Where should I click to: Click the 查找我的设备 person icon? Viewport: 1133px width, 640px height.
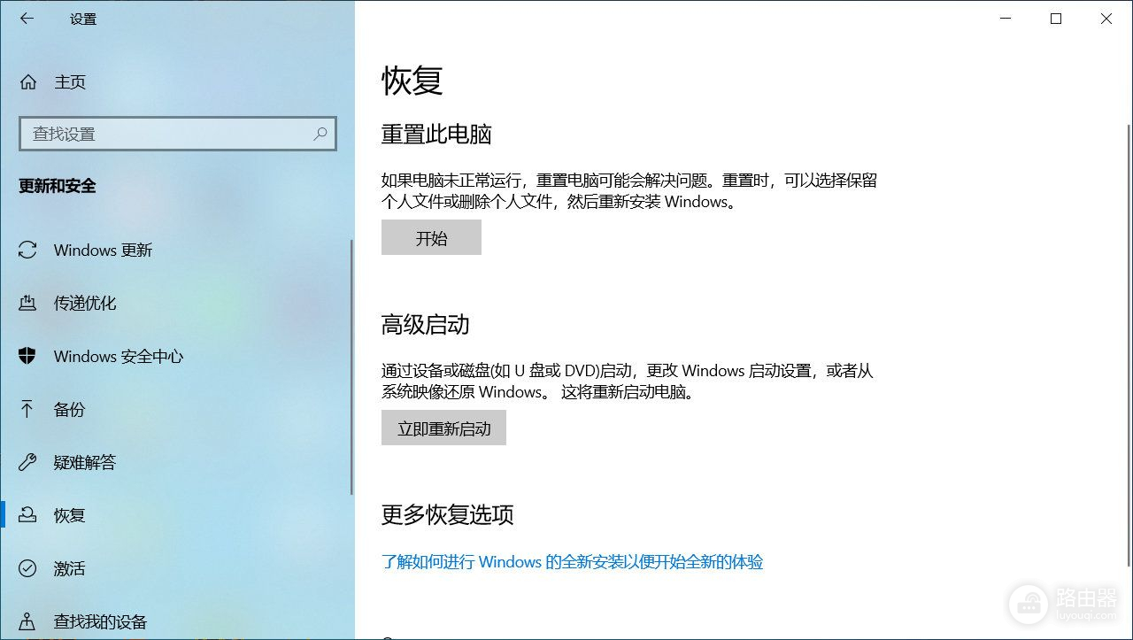[x=28, y=621]
